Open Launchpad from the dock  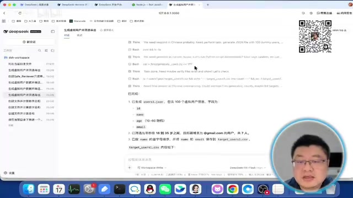tap(44, 189)
